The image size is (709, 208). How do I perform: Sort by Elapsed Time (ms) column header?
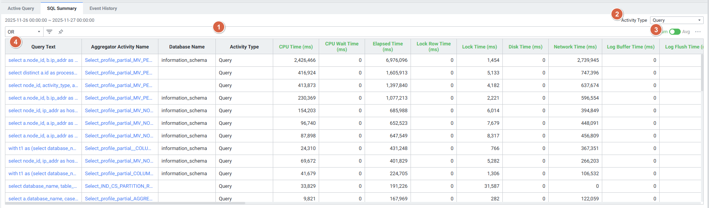click(x=388, y=47)
